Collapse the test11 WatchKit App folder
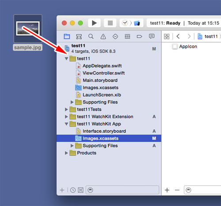 tap(66, 124)
